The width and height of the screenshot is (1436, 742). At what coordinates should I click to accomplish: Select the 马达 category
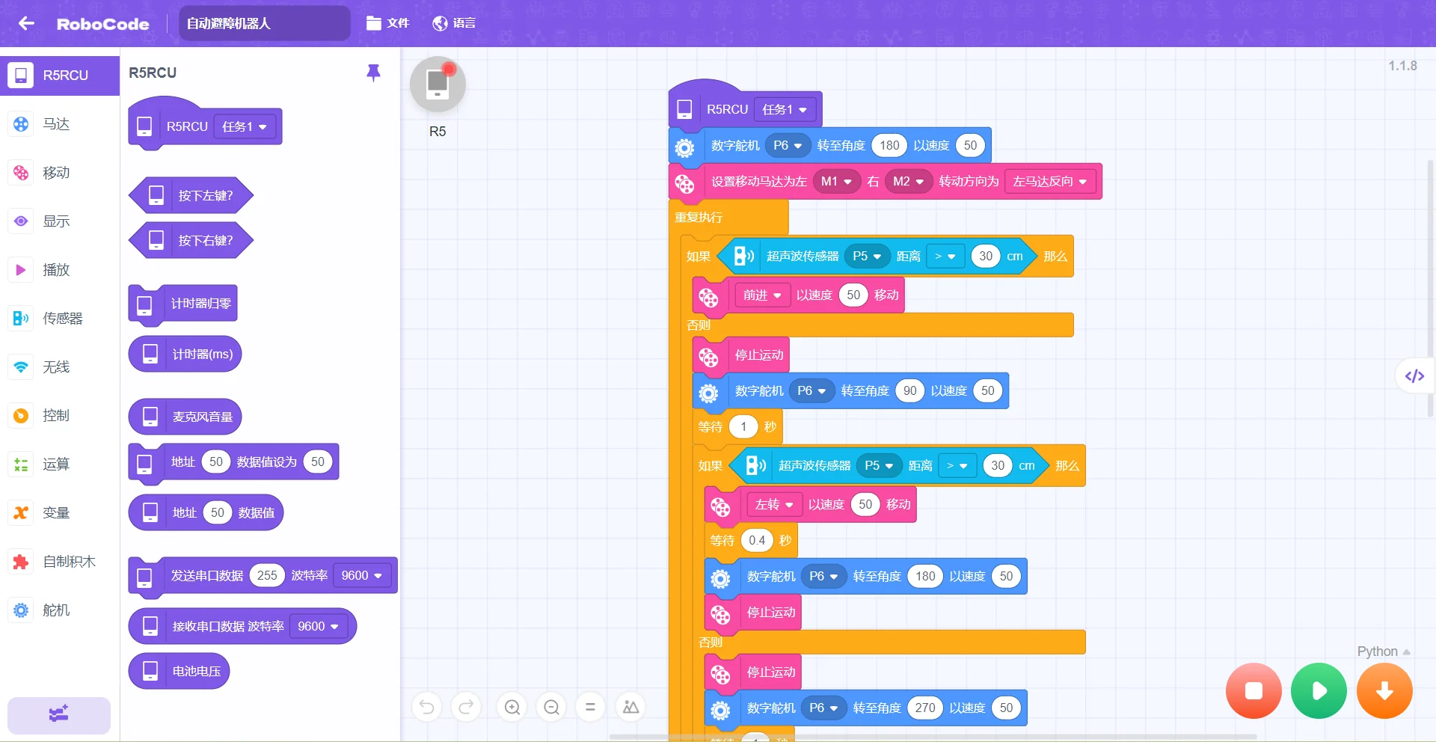point(60,124)
